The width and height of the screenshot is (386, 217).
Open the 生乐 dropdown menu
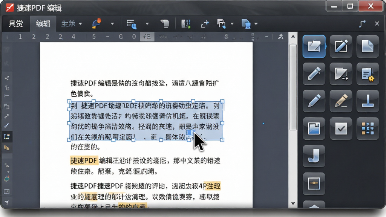pyautogui.click(x=71, y=24)
